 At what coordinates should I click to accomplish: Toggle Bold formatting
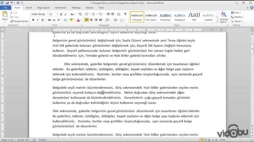point(33,20)
